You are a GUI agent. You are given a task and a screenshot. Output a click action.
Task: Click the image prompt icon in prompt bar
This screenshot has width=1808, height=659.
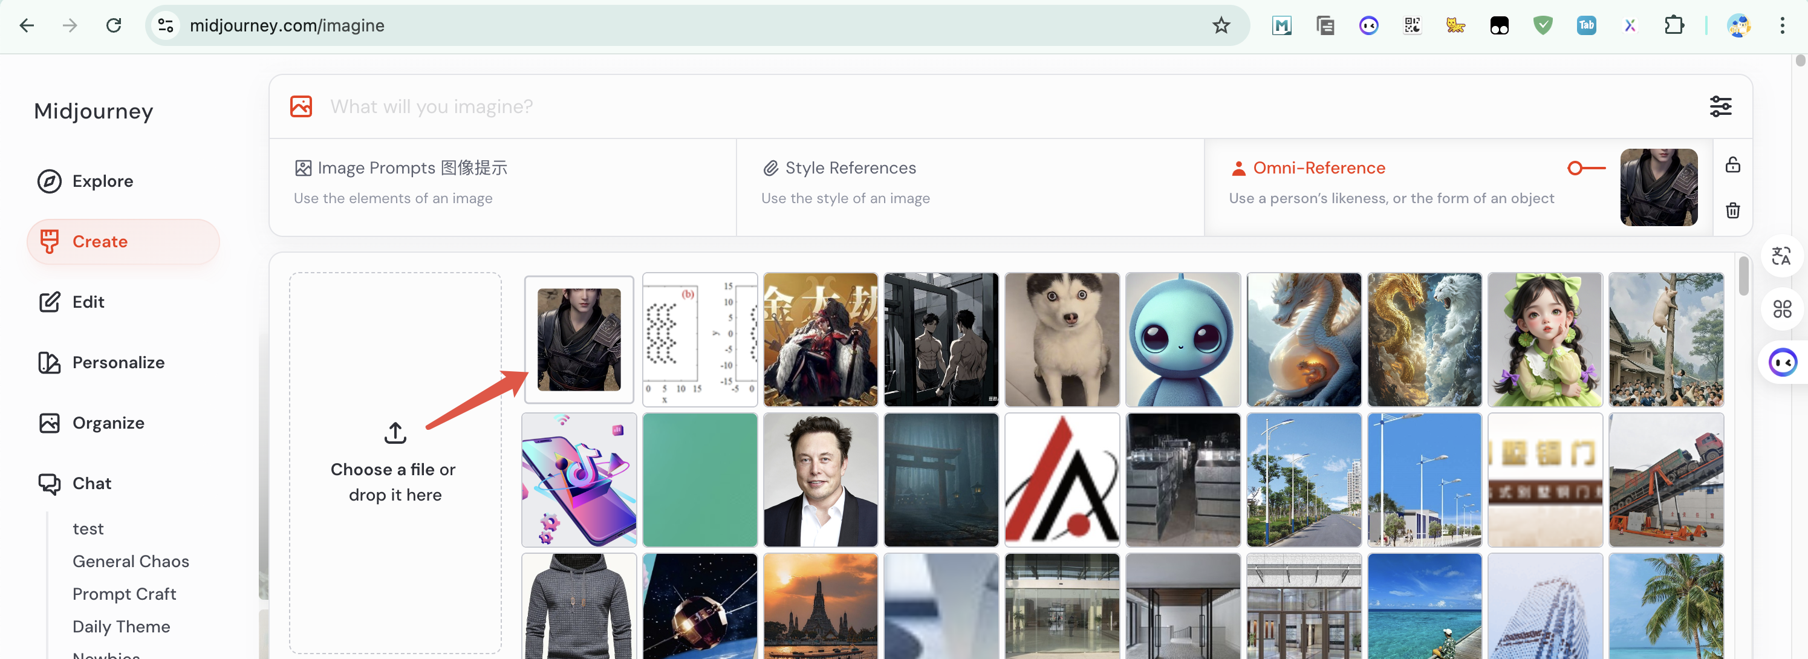coord(301,106)
